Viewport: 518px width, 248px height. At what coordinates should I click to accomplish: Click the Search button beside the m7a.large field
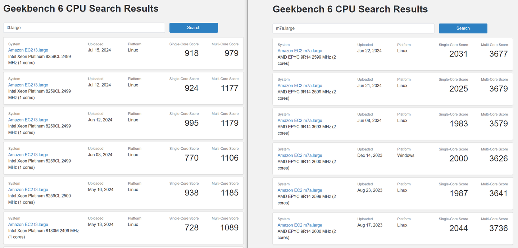pyautogui.click(x=463, y=28)
